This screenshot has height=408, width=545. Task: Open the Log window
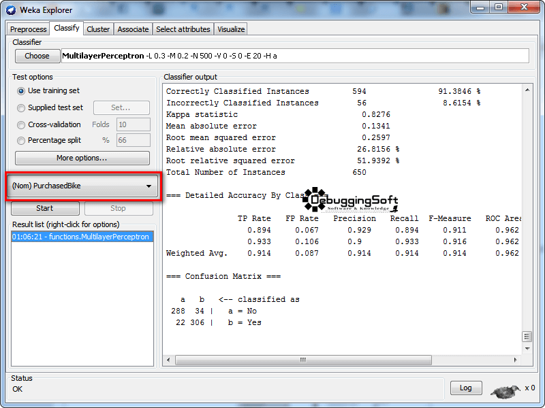(x=466, y=388)
